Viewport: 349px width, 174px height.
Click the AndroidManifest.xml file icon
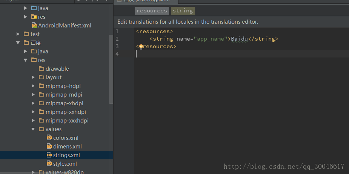click(34, 26)
